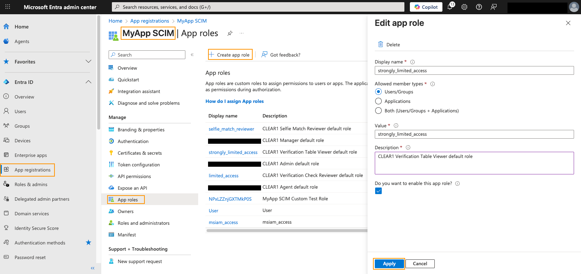Click the app roles table horizontal scrollbar
581x274 pixels.
click(287, 231)
